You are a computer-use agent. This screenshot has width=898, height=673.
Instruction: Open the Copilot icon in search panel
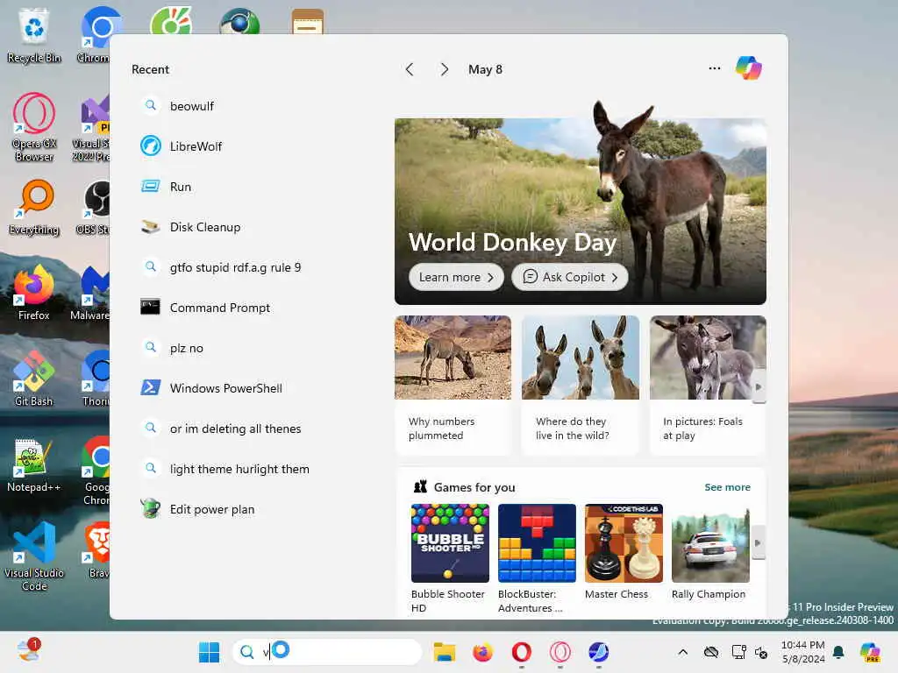tap(749, 68)
